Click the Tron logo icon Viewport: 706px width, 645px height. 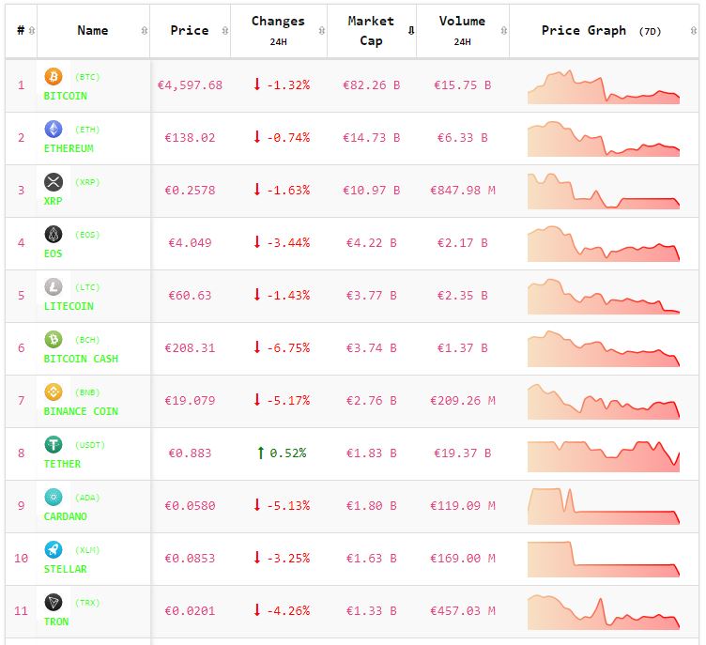click(54, 603)
